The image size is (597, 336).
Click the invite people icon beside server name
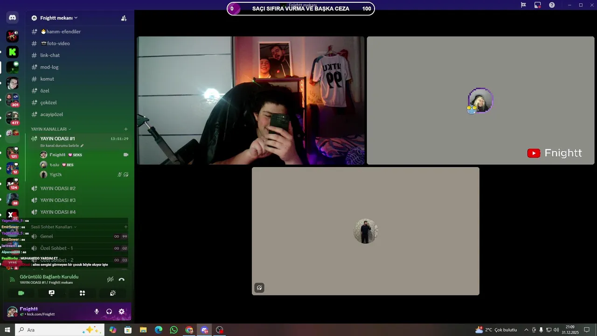[x=124, y=18]
